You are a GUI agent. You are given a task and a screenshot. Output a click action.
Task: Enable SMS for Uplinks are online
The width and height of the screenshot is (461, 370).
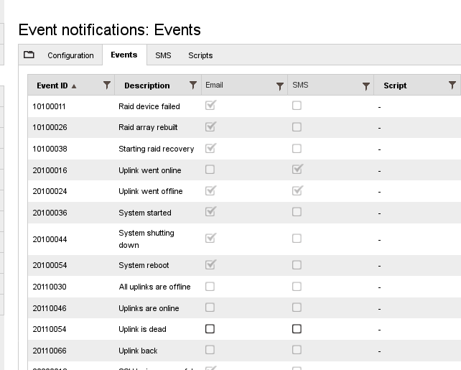(297, 307)
